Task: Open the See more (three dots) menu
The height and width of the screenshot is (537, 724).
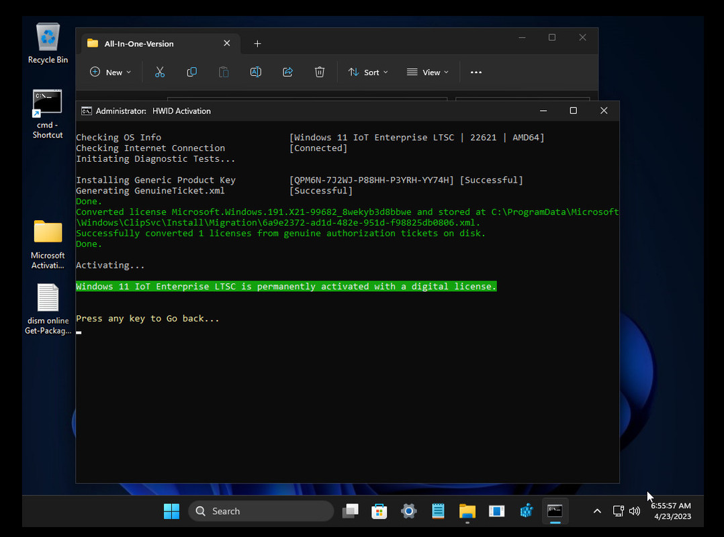Action: click(x=476, y=72)
